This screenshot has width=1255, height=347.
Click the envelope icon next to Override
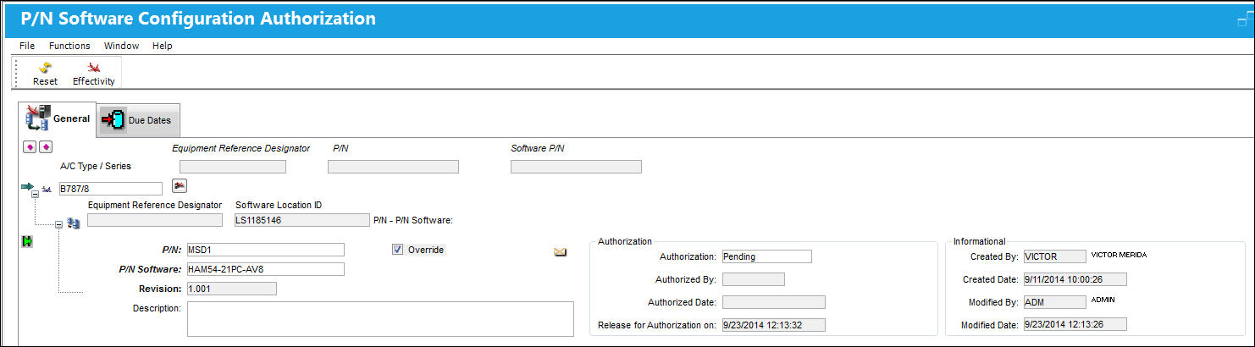[560, 251]
